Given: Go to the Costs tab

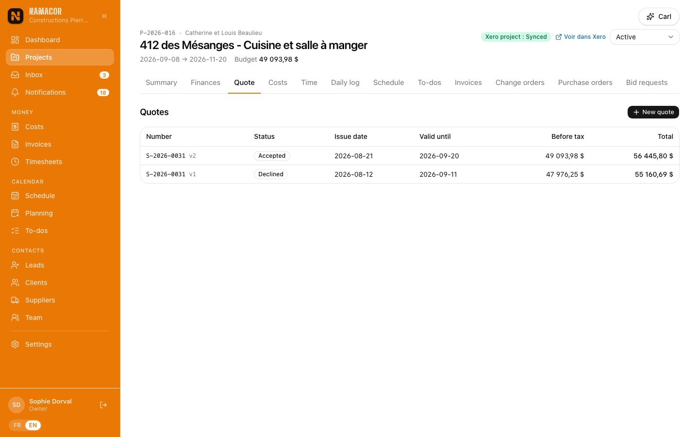Looking at the screenshot, I should click(278, 83).
